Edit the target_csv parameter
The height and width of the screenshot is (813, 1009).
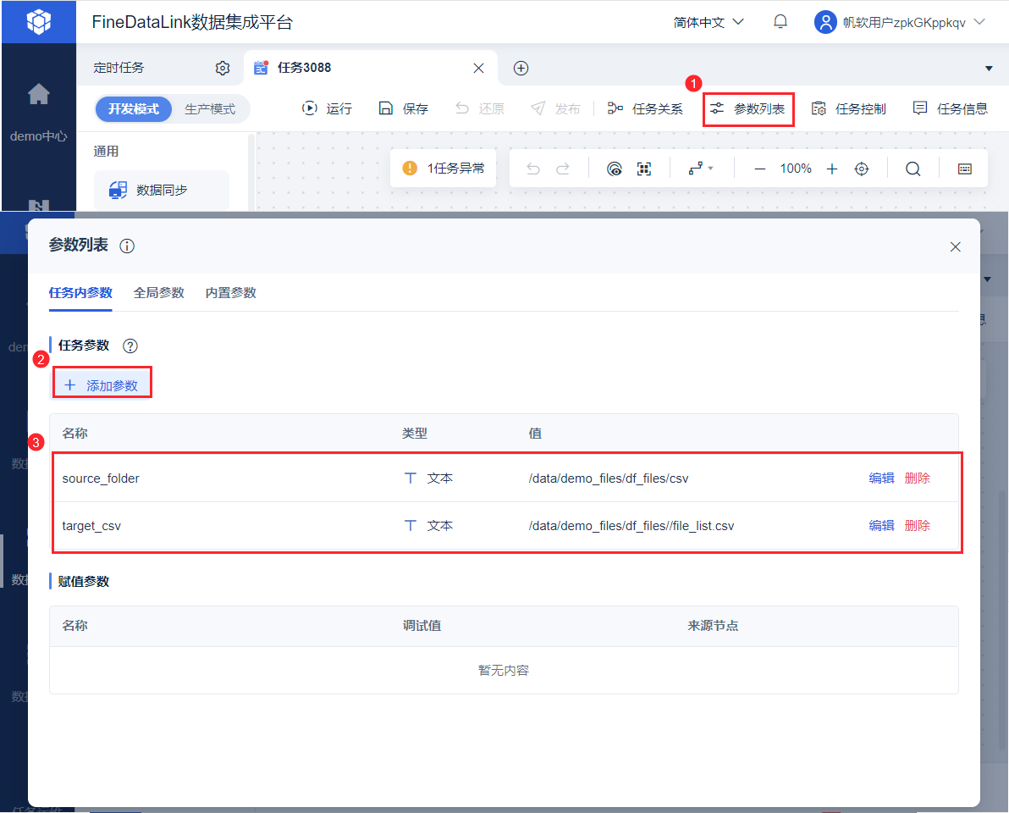881,526
